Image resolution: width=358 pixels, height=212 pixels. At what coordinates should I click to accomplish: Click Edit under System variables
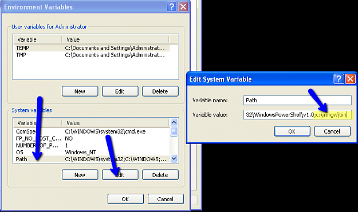click(x=120, y=175)
